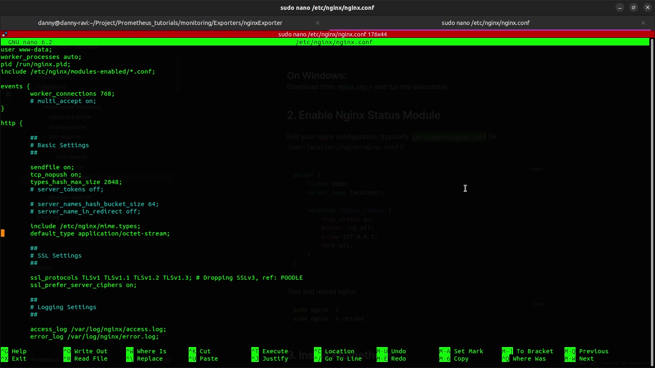Click the 'include /etc/nginx/mime.types;' line
The height and width of the screenshot is (368, 655).
pyautogui.click(x=86, y=226)
